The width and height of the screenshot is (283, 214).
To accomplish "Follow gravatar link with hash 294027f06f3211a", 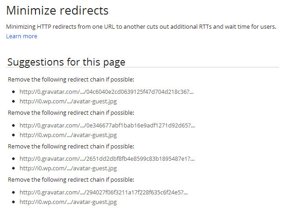I will pos(104,192).
